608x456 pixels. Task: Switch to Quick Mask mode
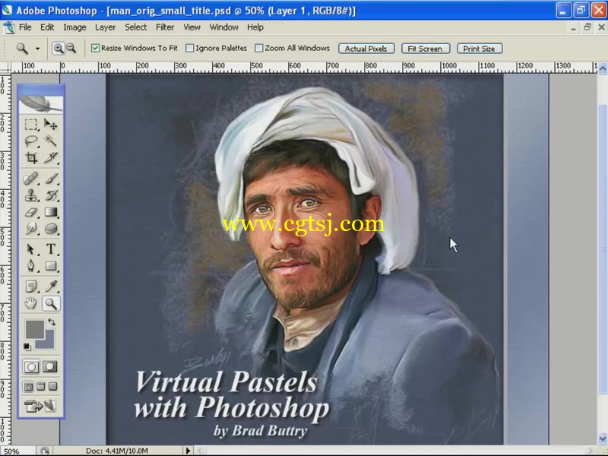point(50,366)
